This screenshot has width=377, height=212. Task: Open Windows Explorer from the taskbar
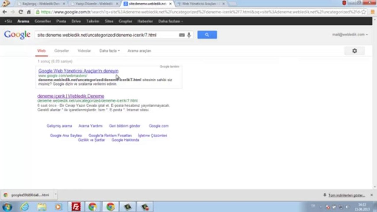(42, 207)
